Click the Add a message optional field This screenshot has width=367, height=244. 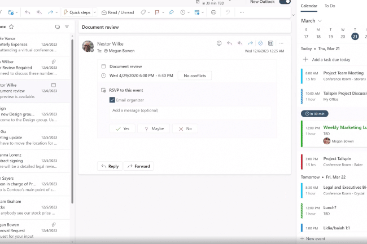coord(190,113)
